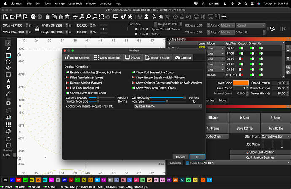
Task: Open the Laser Tools menu
Action: pyautogui.click(x=75, y=3)
